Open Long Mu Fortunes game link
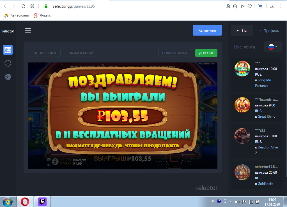Image resolution: width=287 pixels, height=207 pixels. tap(263, 83)
